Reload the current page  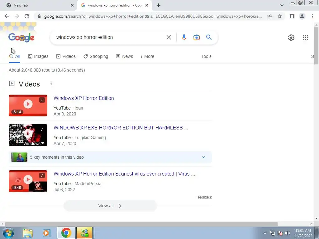pyautogui.click(x=27, y=16)
